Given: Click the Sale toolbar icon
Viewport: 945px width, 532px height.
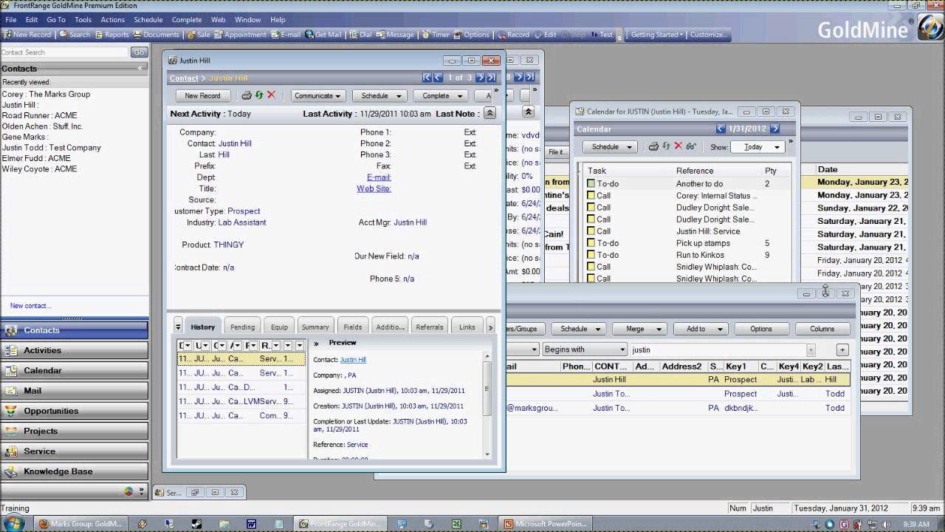Looking at the screenshot, I should tap(199, 35).
